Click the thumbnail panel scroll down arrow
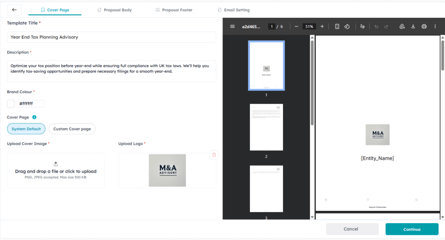This screenshot has height=240, width=445. coord(312,217)
